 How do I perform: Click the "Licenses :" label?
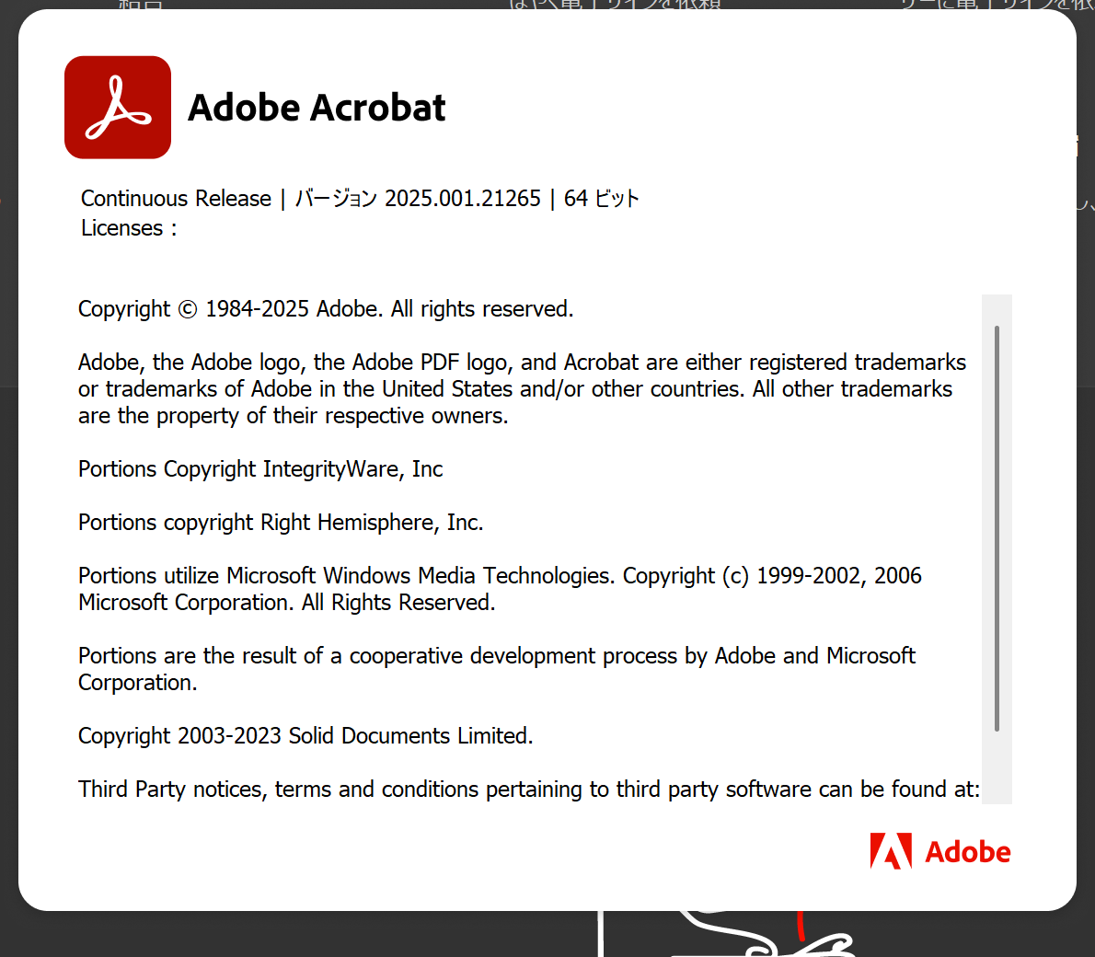pos(128,228)
